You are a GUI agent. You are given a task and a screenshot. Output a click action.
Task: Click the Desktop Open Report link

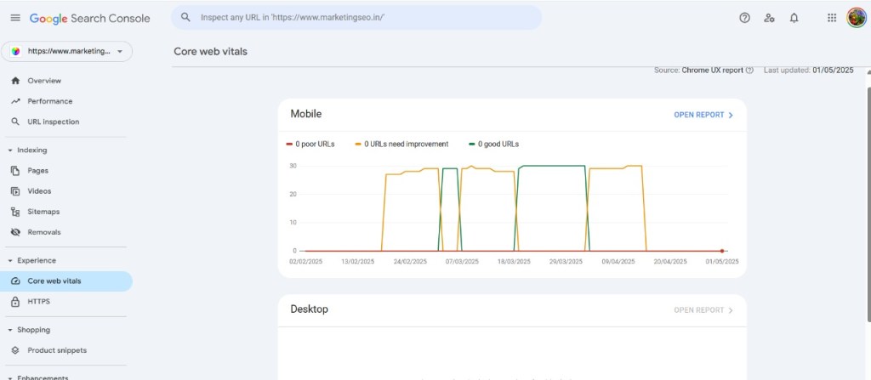pyautogui.click(x=703, y=310)
